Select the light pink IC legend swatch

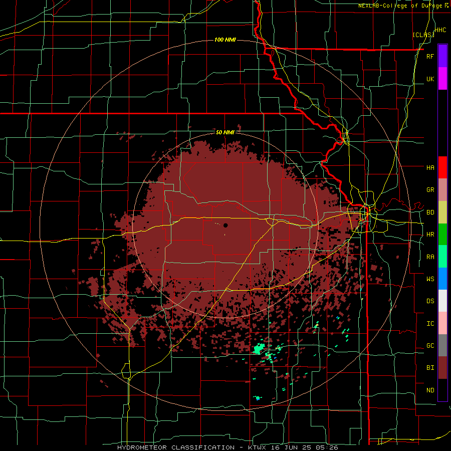click(442, 323)
